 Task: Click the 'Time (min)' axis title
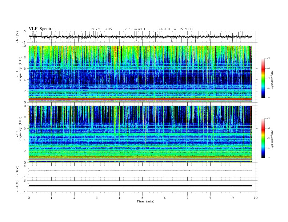point(145,201)
